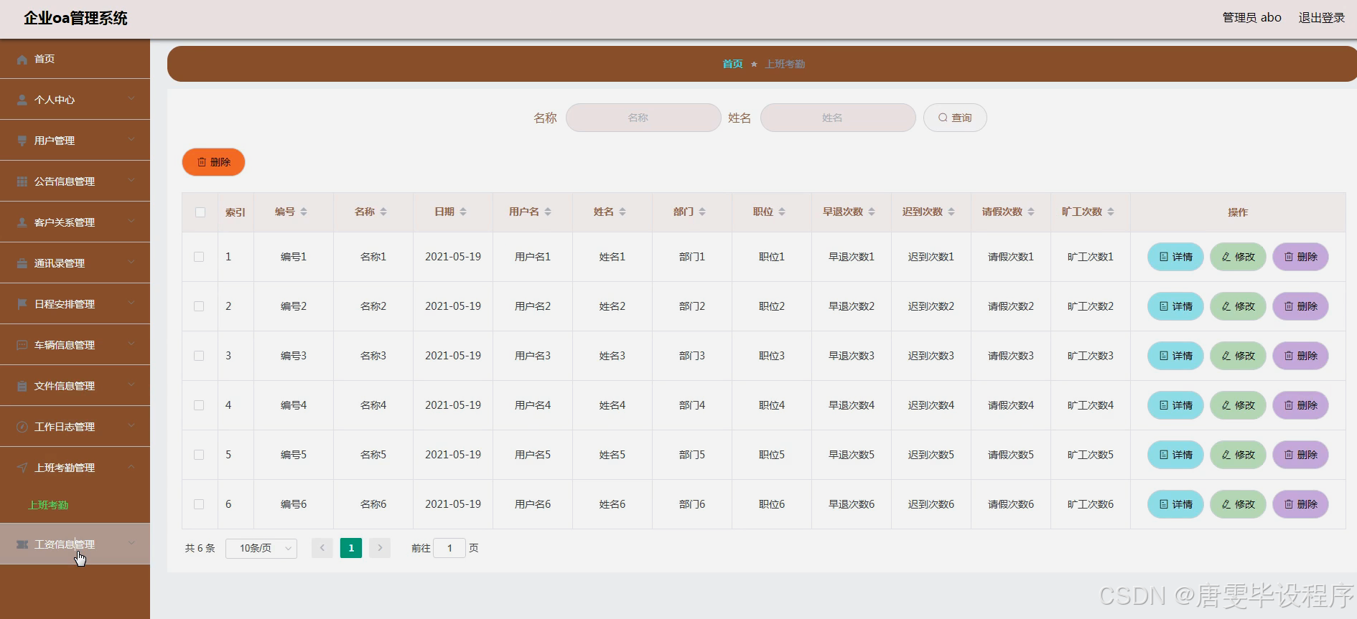This screenshot has width=1357, height=619.
Task: Expand the 工资信息管理 menu chevron
Action: (131, 543)
